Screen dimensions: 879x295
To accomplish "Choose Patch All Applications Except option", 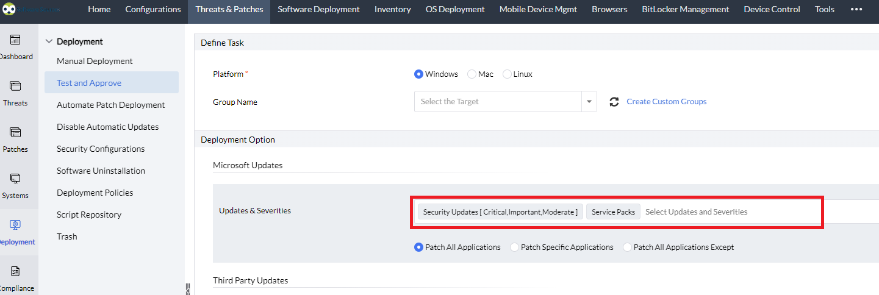I will coord(628,247).
